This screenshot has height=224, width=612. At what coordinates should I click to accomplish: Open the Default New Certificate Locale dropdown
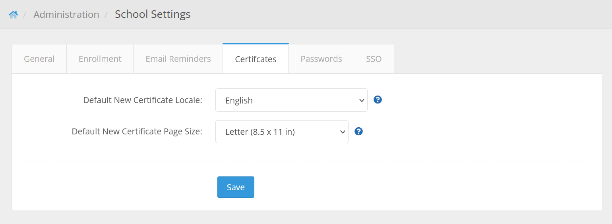point(291,100)
